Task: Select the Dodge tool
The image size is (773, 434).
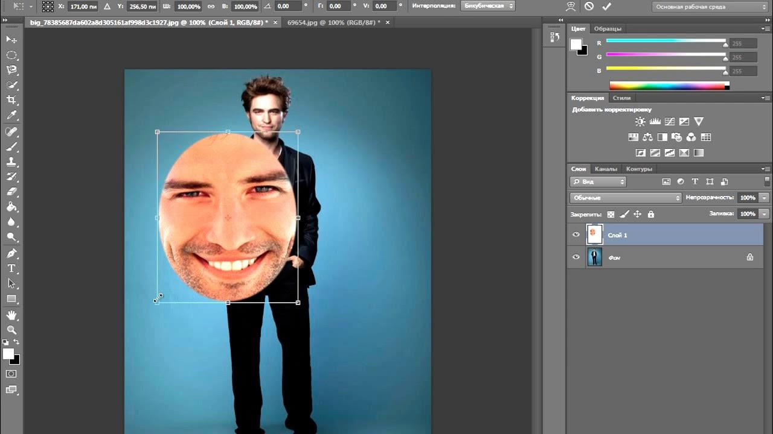Action: (11, 237)
